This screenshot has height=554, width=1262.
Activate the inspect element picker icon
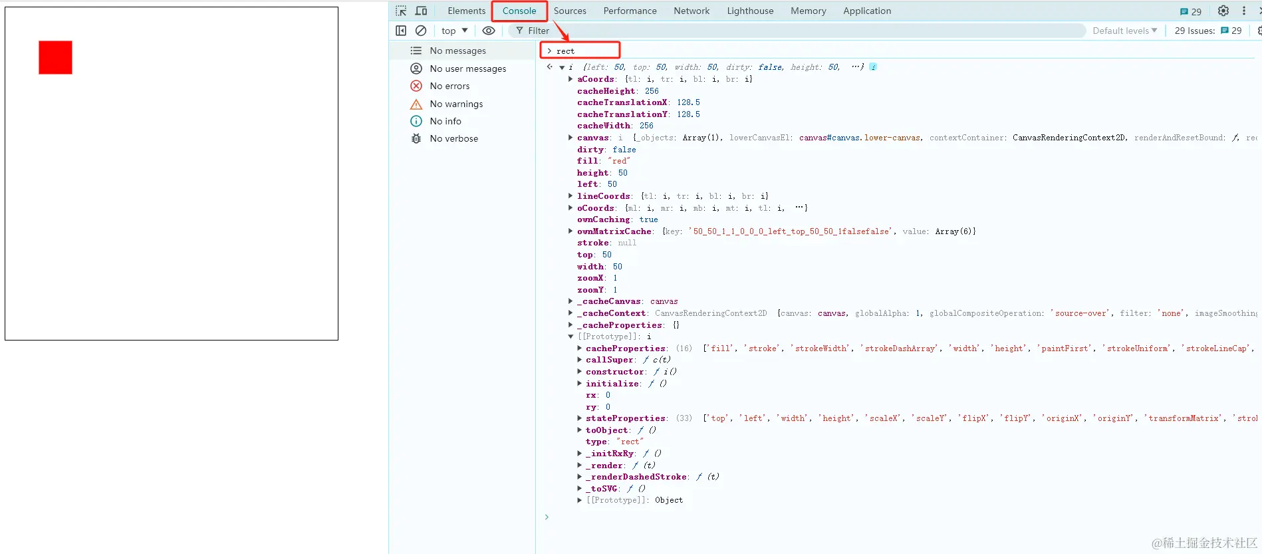(401, 11)
